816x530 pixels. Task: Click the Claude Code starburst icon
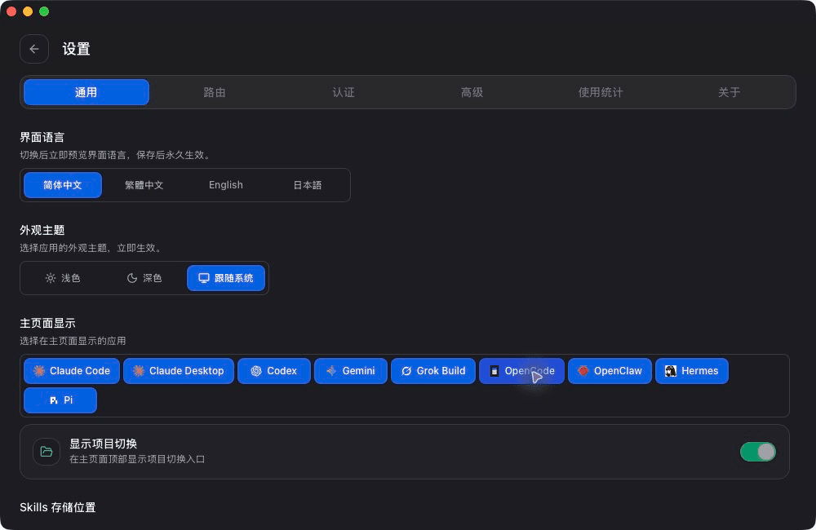pos(39,371)
